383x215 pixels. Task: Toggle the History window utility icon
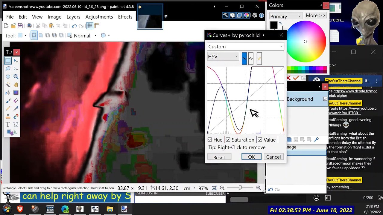pyautogui.click(x=232, y=15)
